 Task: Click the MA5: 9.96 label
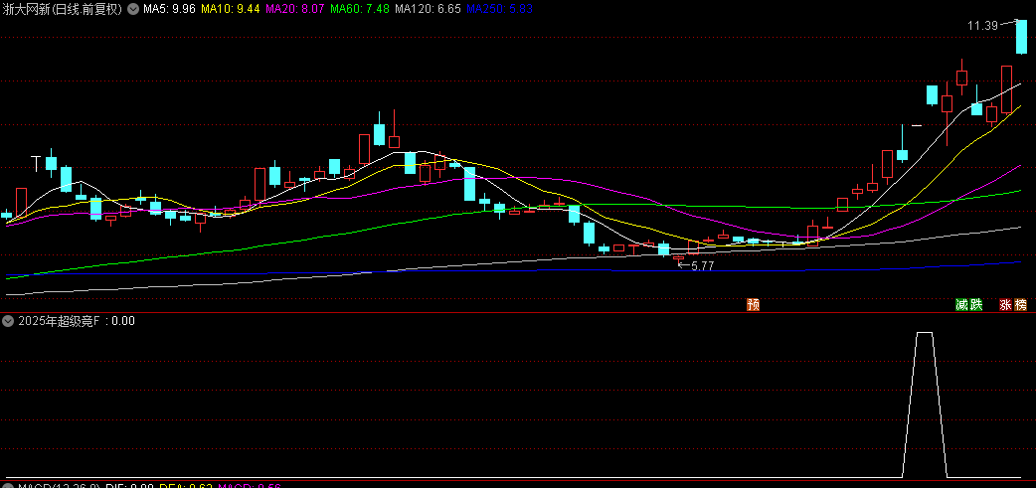(x=169, y=9)
